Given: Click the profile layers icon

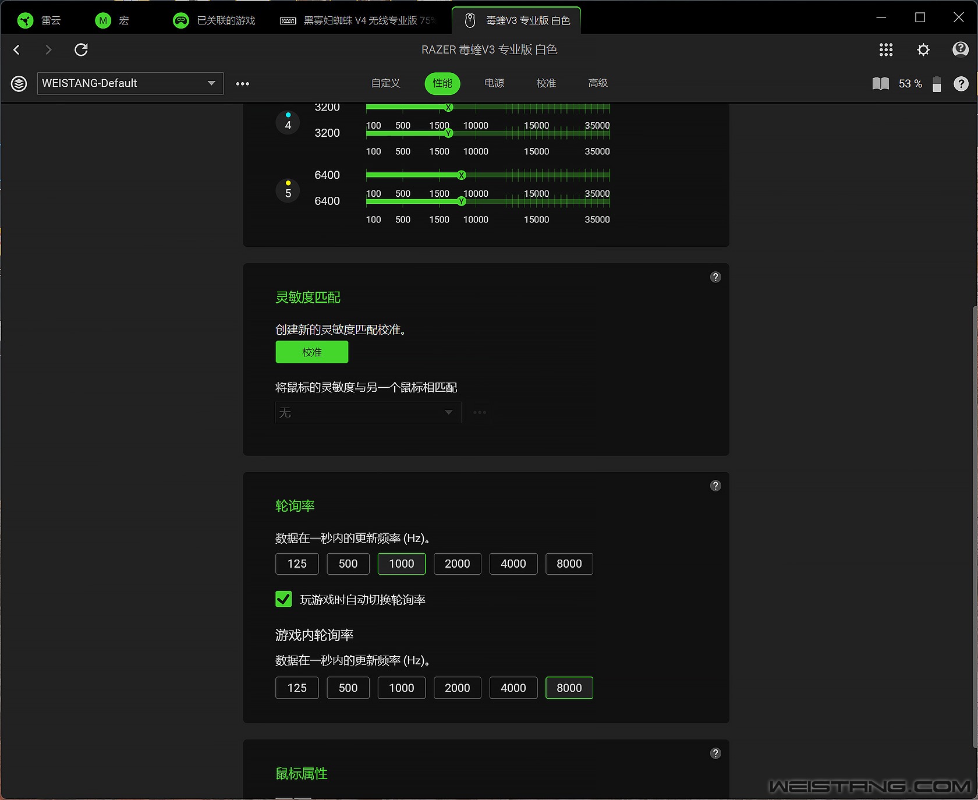Looking at the screenshot, I should click(x=19, y=84).
